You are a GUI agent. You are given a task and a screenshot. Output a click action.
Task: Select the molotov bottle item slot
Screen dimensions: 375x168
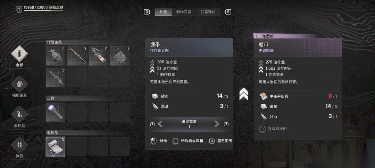(98, 56)
